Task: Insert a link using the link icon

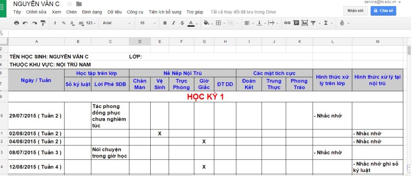Action: click(287, 23)
